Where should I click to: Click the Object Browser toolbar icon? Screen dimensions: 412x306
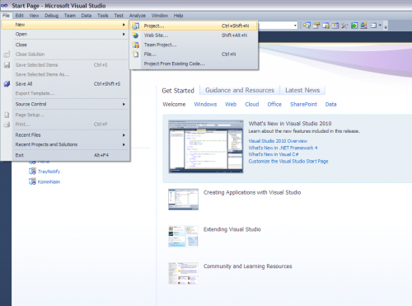point(335,26)
